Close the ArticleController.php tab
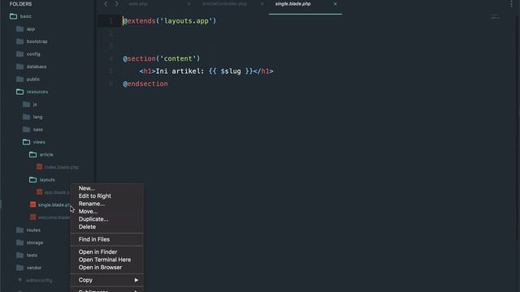This screenshot has width=520, height=292. point(262,4)
